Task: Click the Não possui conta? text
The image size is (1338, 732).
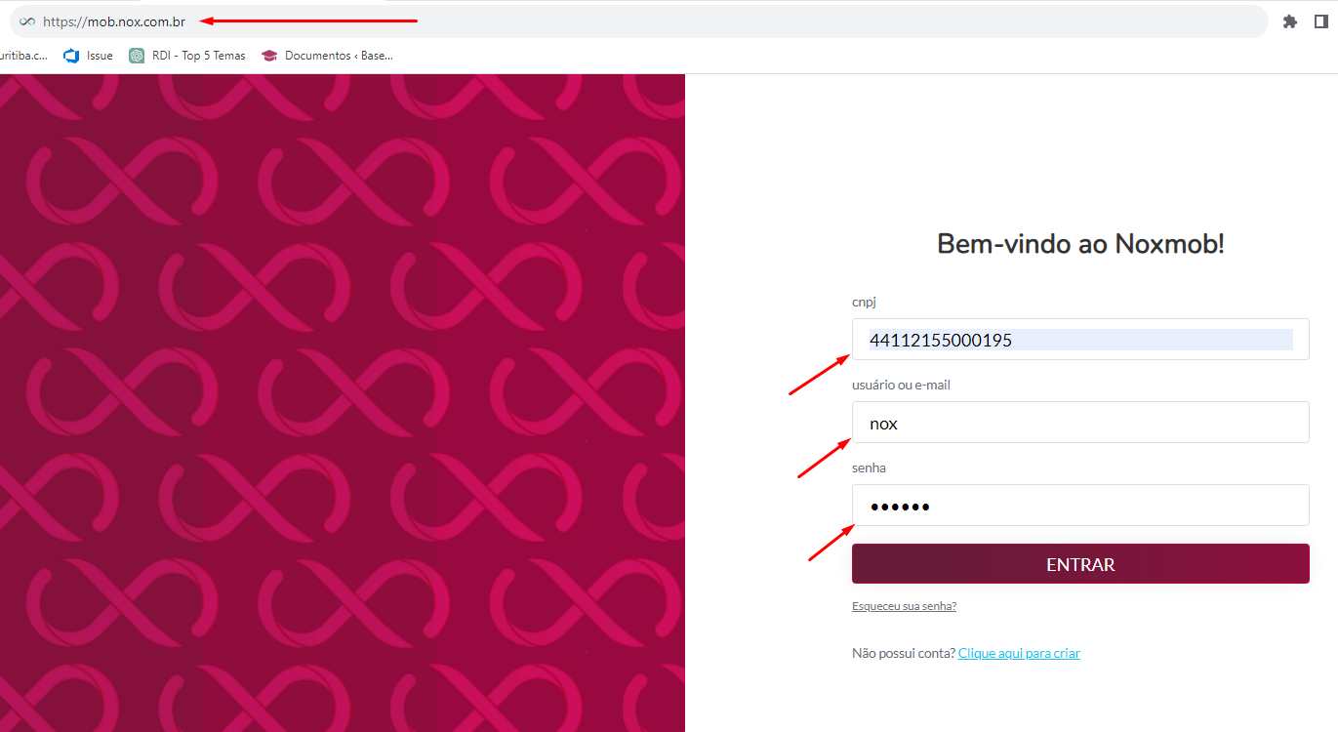Action: point(904,653)
